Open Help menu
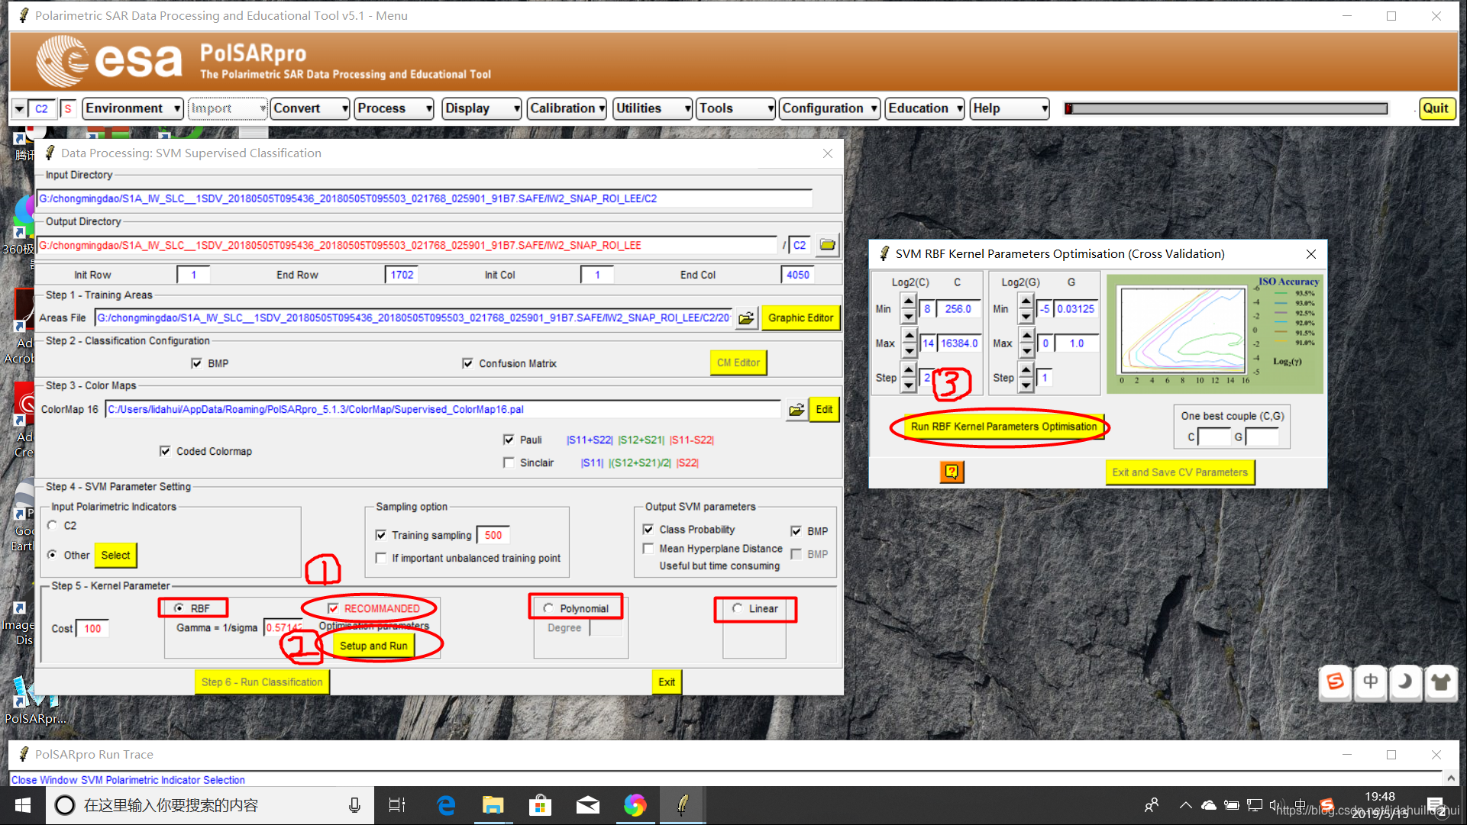The width and height of the screenshot is (1467, 825). pos(1010,108)
